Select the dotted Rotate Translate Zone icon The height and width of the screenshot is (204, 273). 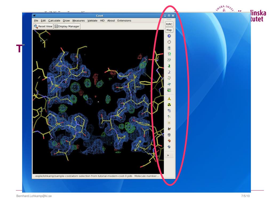(x=169, y=60)
